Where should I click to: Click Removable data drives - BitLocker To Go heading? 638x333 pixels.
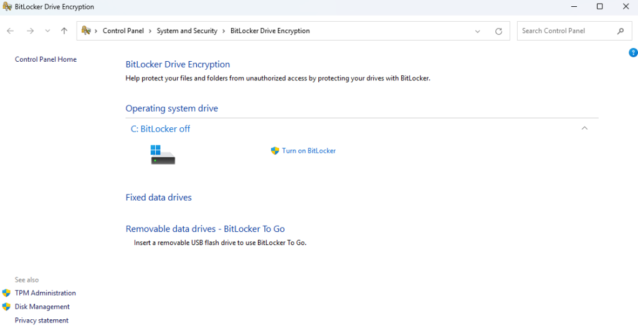tap(205, 229)
